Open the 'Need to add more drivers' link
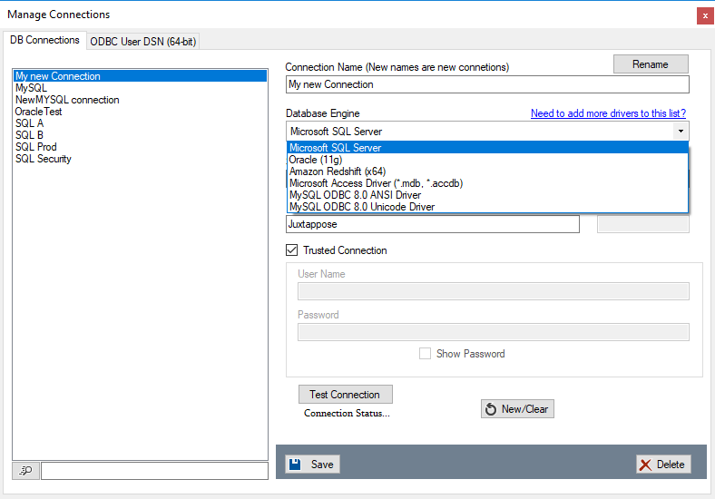 pos(608,113)
